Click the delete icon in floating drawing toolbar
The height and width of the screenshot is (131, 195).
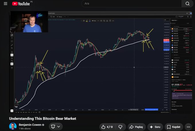(x=110, y=21)
